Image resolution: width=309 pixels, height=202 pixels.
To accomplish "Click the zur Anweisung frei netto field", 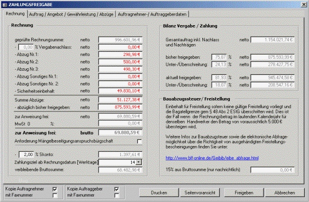I will click(x=120, y=116).
